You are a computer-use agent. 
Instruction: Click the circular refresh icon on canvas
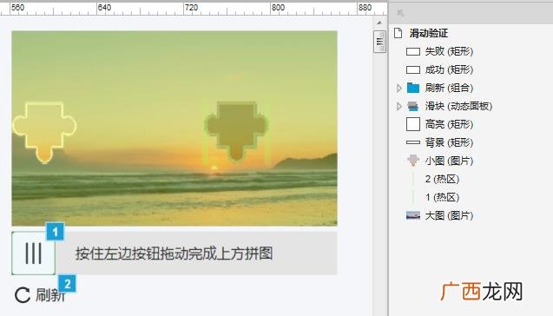23,295
